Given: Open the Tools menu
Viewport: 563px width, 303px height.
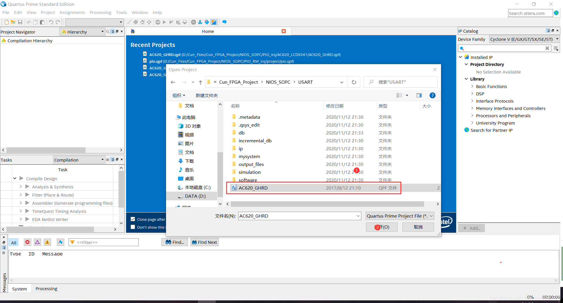Looking at the screenshot, I should pos(121,13).
